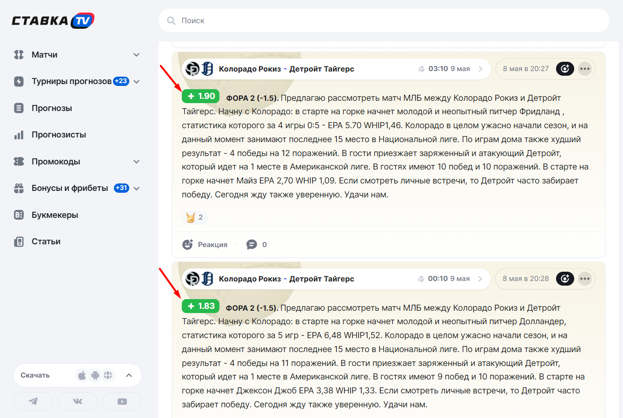The width and height of the screenshot is (623, 418).
Task: Click Detroit Tigers logo in 20:28 post
Action: tap(207, 279)
